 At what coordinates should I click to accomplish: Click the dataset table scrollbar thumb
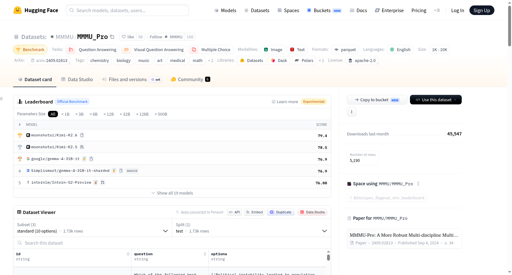[328, 257]
